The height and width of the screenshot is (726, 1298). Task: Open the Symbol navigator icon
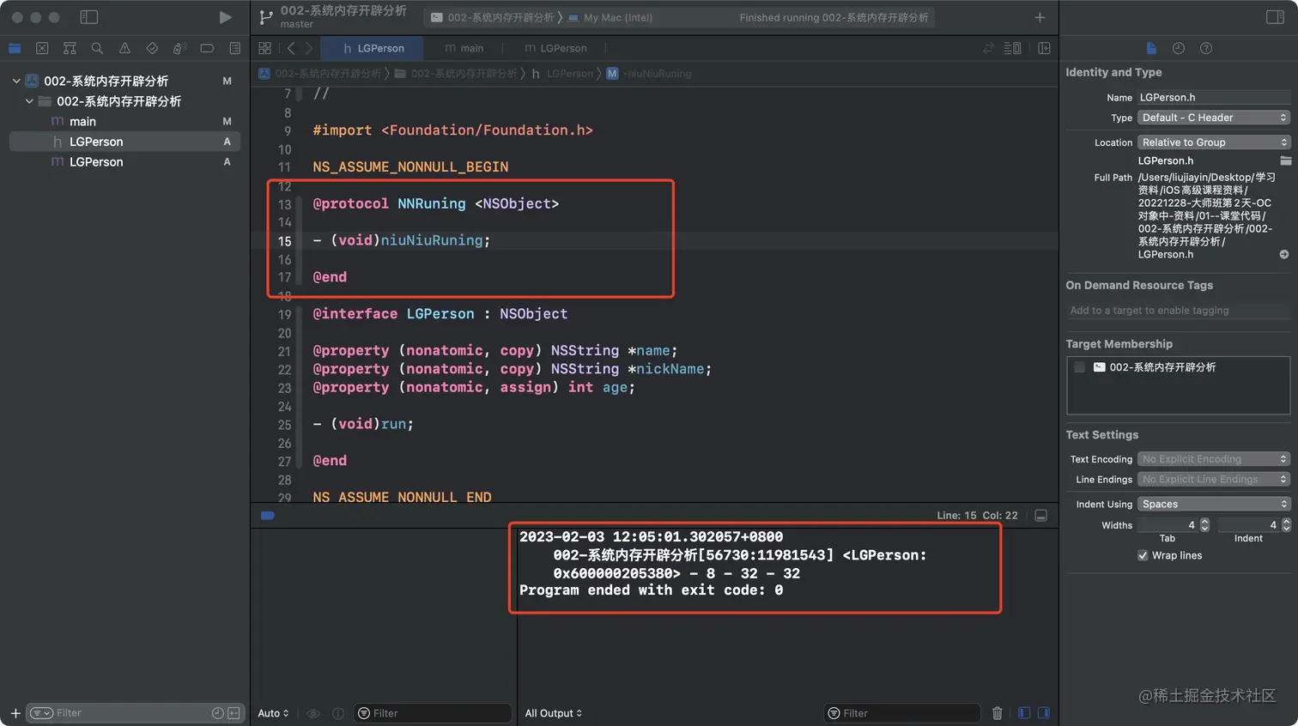pos(70,48)
